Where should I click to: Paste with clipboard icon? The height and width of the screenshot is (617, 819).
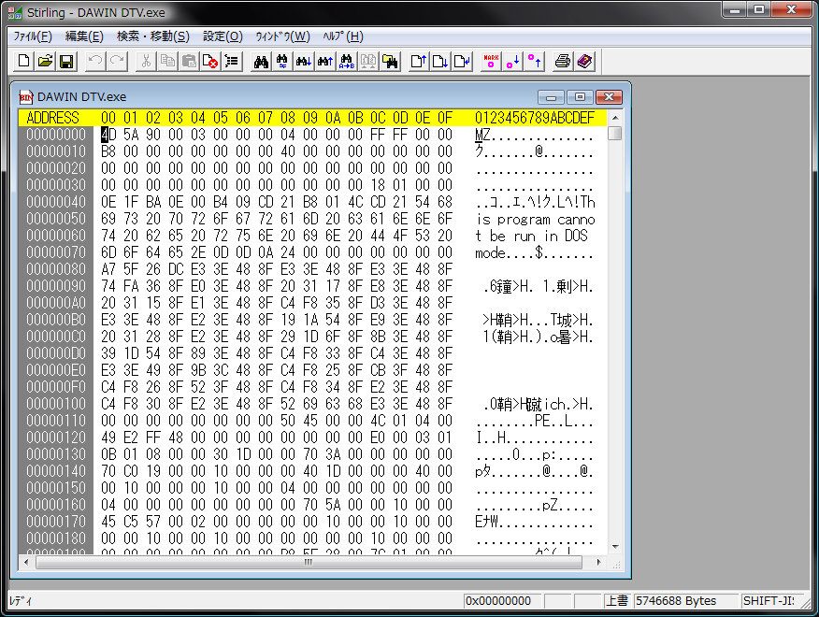coord(189,62)
